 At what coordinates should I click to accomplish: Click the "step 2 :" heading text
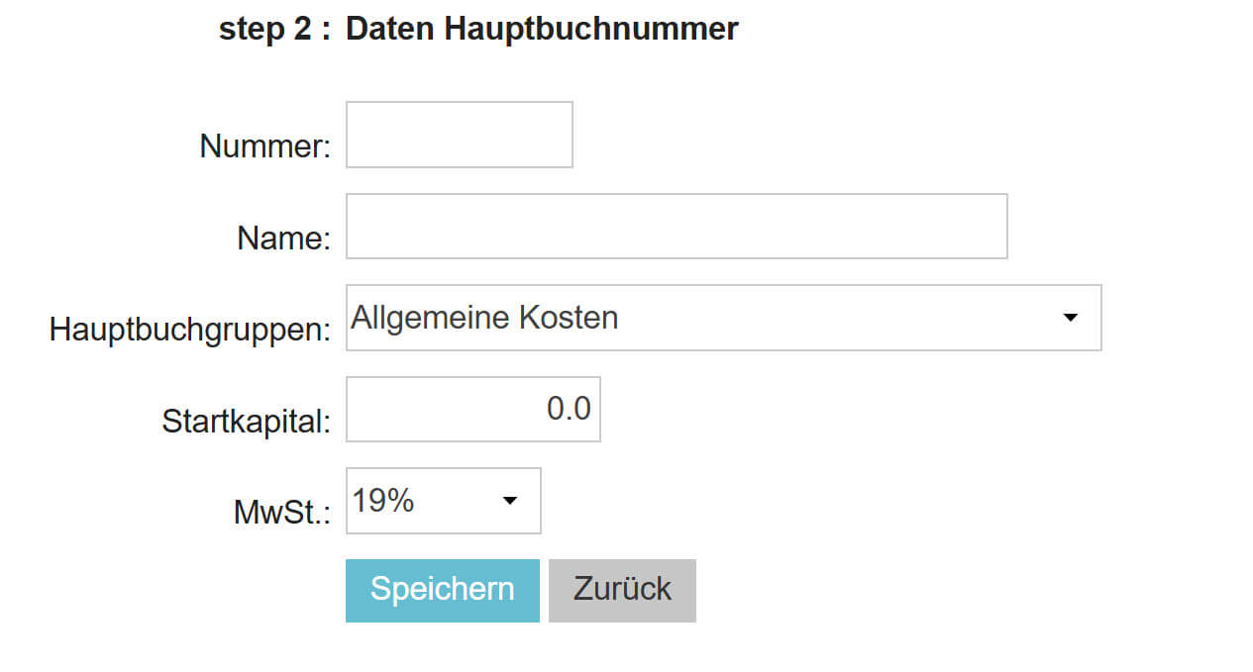(x=274, y=29)
